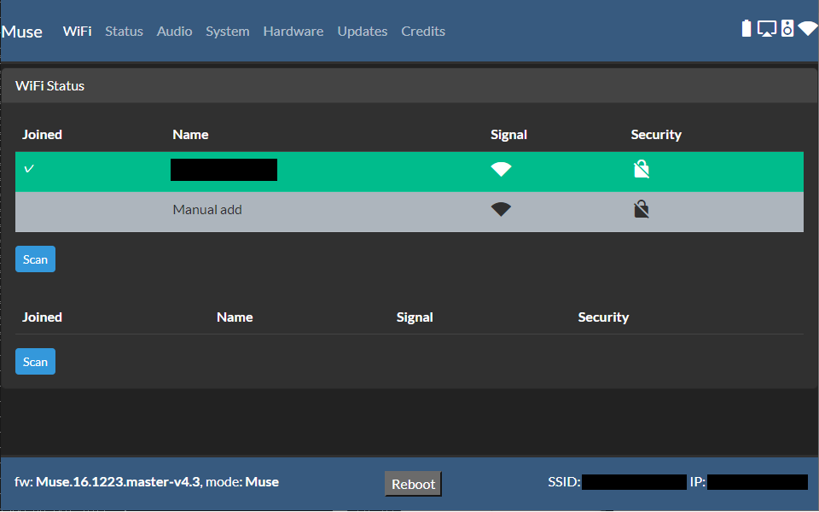Click the battery status icon
This screenshot has width=819, height=512.
(x=746, y=28)
